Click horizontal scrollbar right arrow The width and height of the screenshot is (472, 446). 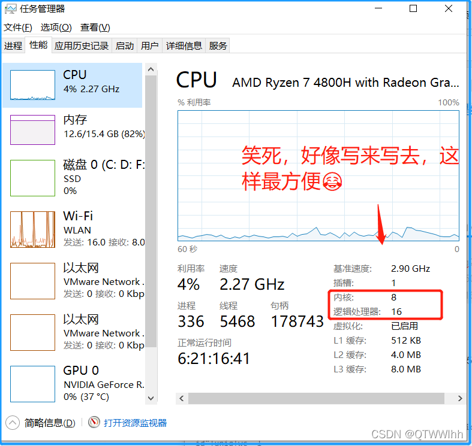coord(459,399)
